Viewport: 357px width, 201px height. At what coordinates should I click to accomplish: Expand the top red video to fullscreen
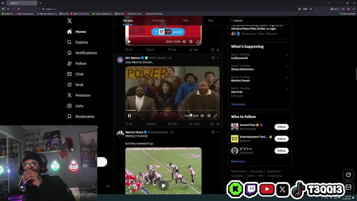(197, 42)
